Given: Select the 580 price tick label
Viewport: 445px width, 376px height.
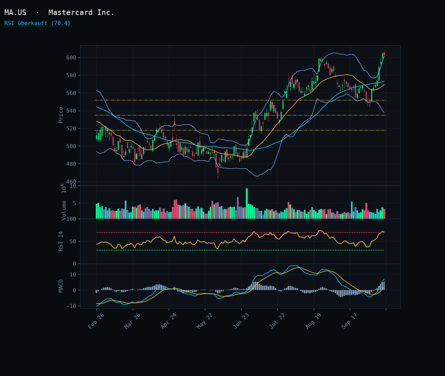Looking at the screenshot, I should click(x=71, y=75).
